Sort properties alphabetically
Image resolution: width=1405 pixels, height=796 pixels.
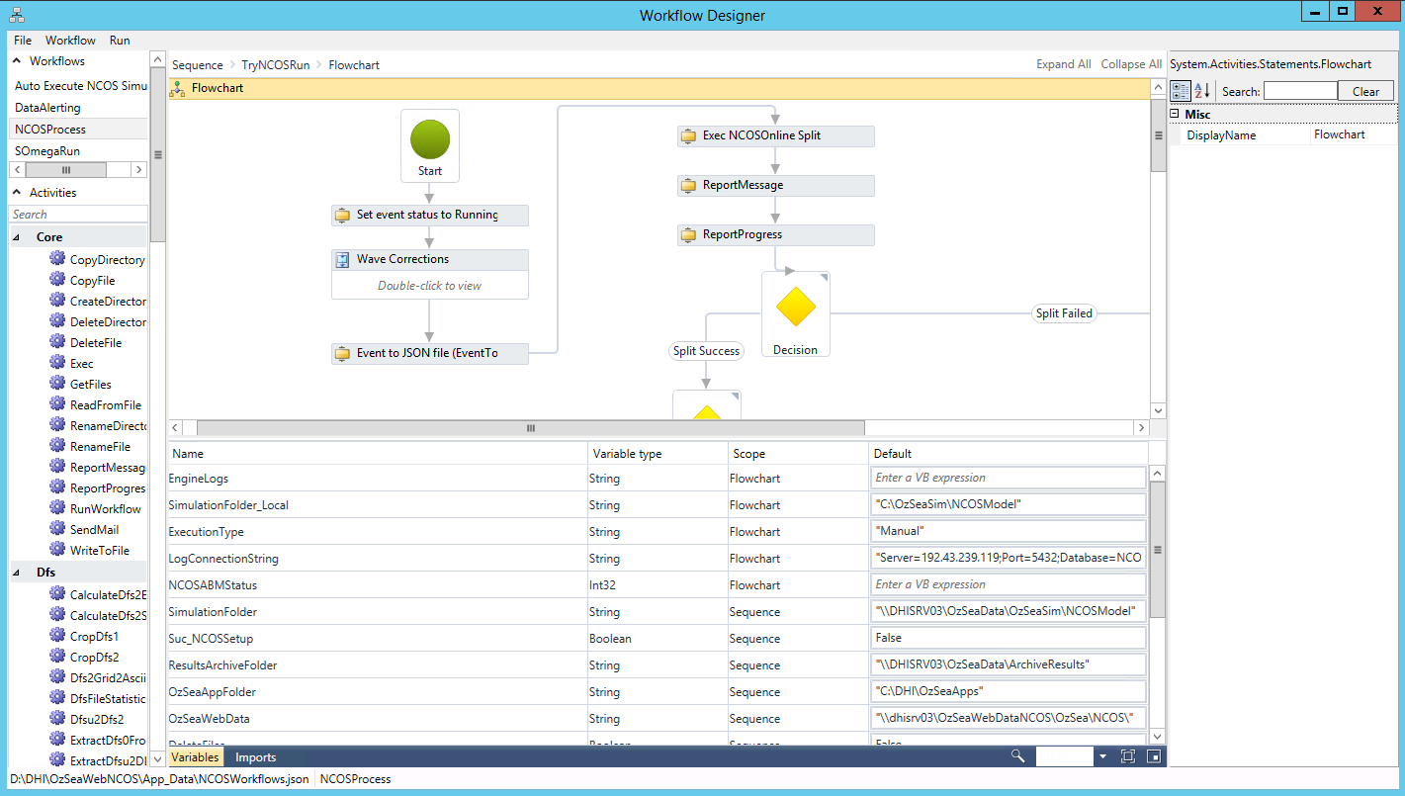click(1202, 91)
